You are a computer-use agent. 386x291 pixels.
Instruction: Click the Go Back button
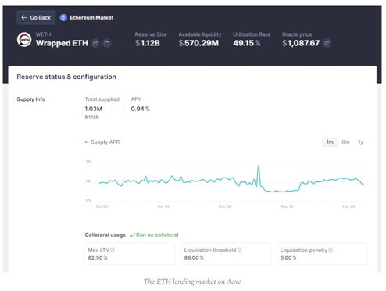[36, 18]
